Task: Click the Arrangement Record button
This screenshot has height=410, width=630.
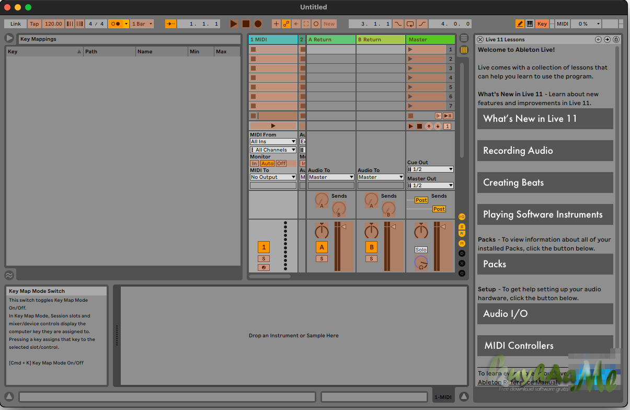Action: coord(258,24)
